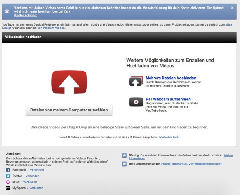This screenshot has height=195, width=240.
Task: Click the Verschiebe Videos per Drag & Drop text
Action: 119,127
